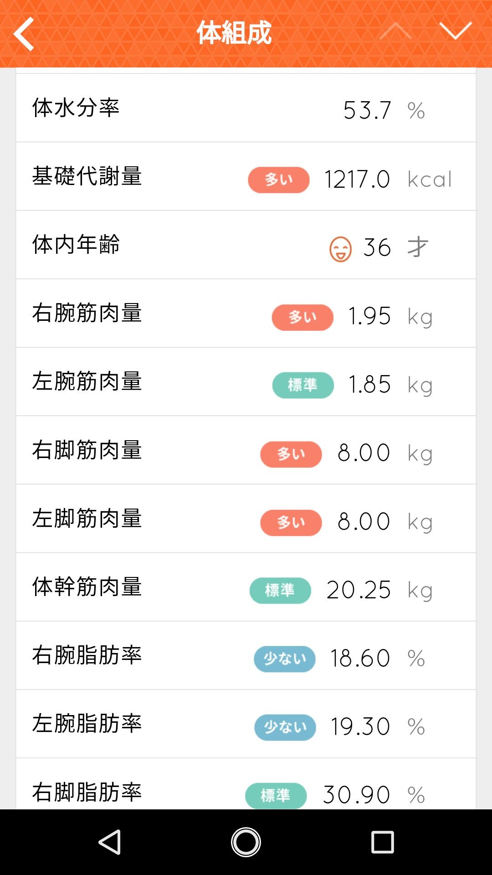The height and width of the screenshot is (875, 492).
Task: Tap the 1217.0 kcal value
Action: (x=357, y=180)
